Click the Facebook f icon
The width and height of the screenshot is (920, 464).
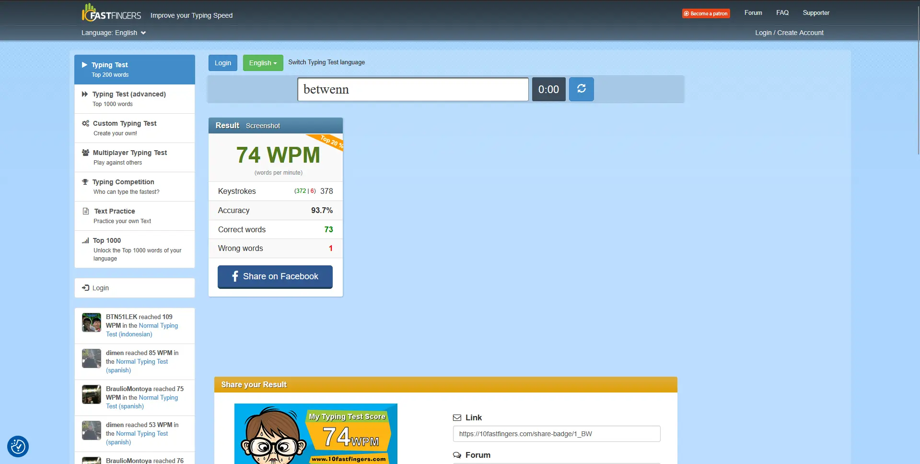(235, 276)
